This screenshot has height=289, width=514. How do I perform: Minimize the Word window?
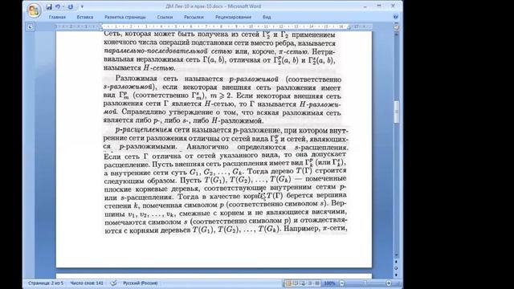[365, 6]
